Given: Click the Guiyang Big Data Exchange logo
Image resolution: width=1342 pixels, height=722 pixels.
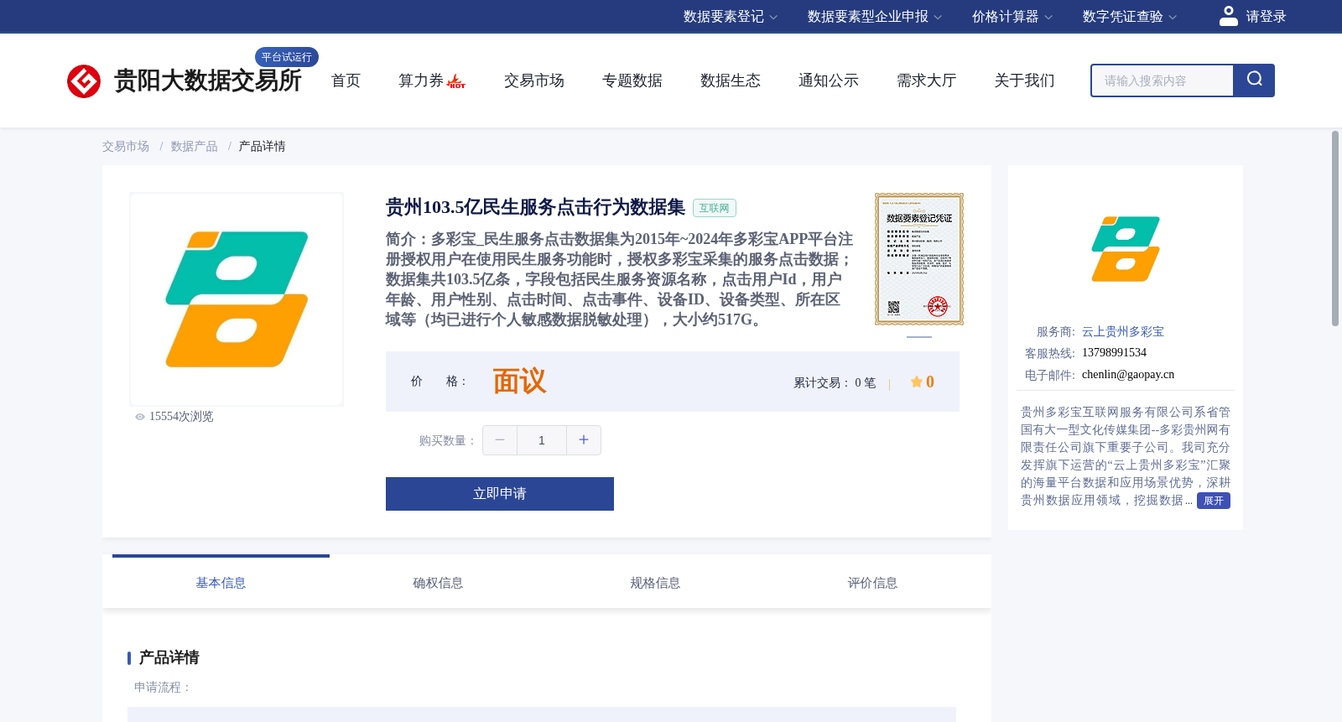Looking at the screenshot, I should [x=184, y=81].
